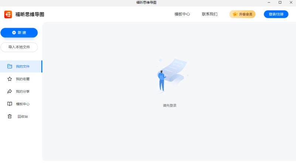The width and height of the screenshot is (296, 163).
Task: Click the 请先登录 prompt text
Action: [x=170, y=105]
